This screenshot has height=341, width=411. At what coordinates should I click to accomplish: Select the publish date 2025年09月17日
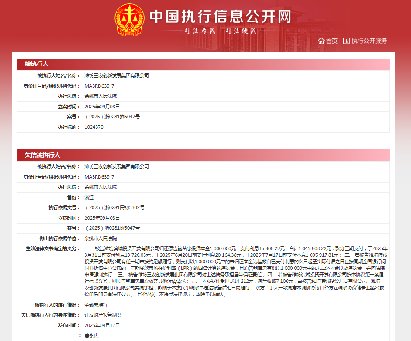(x=102, y=325)
